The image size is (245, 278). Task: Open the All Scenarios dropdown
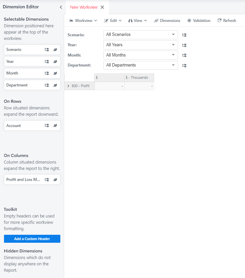tap(141, 35)
